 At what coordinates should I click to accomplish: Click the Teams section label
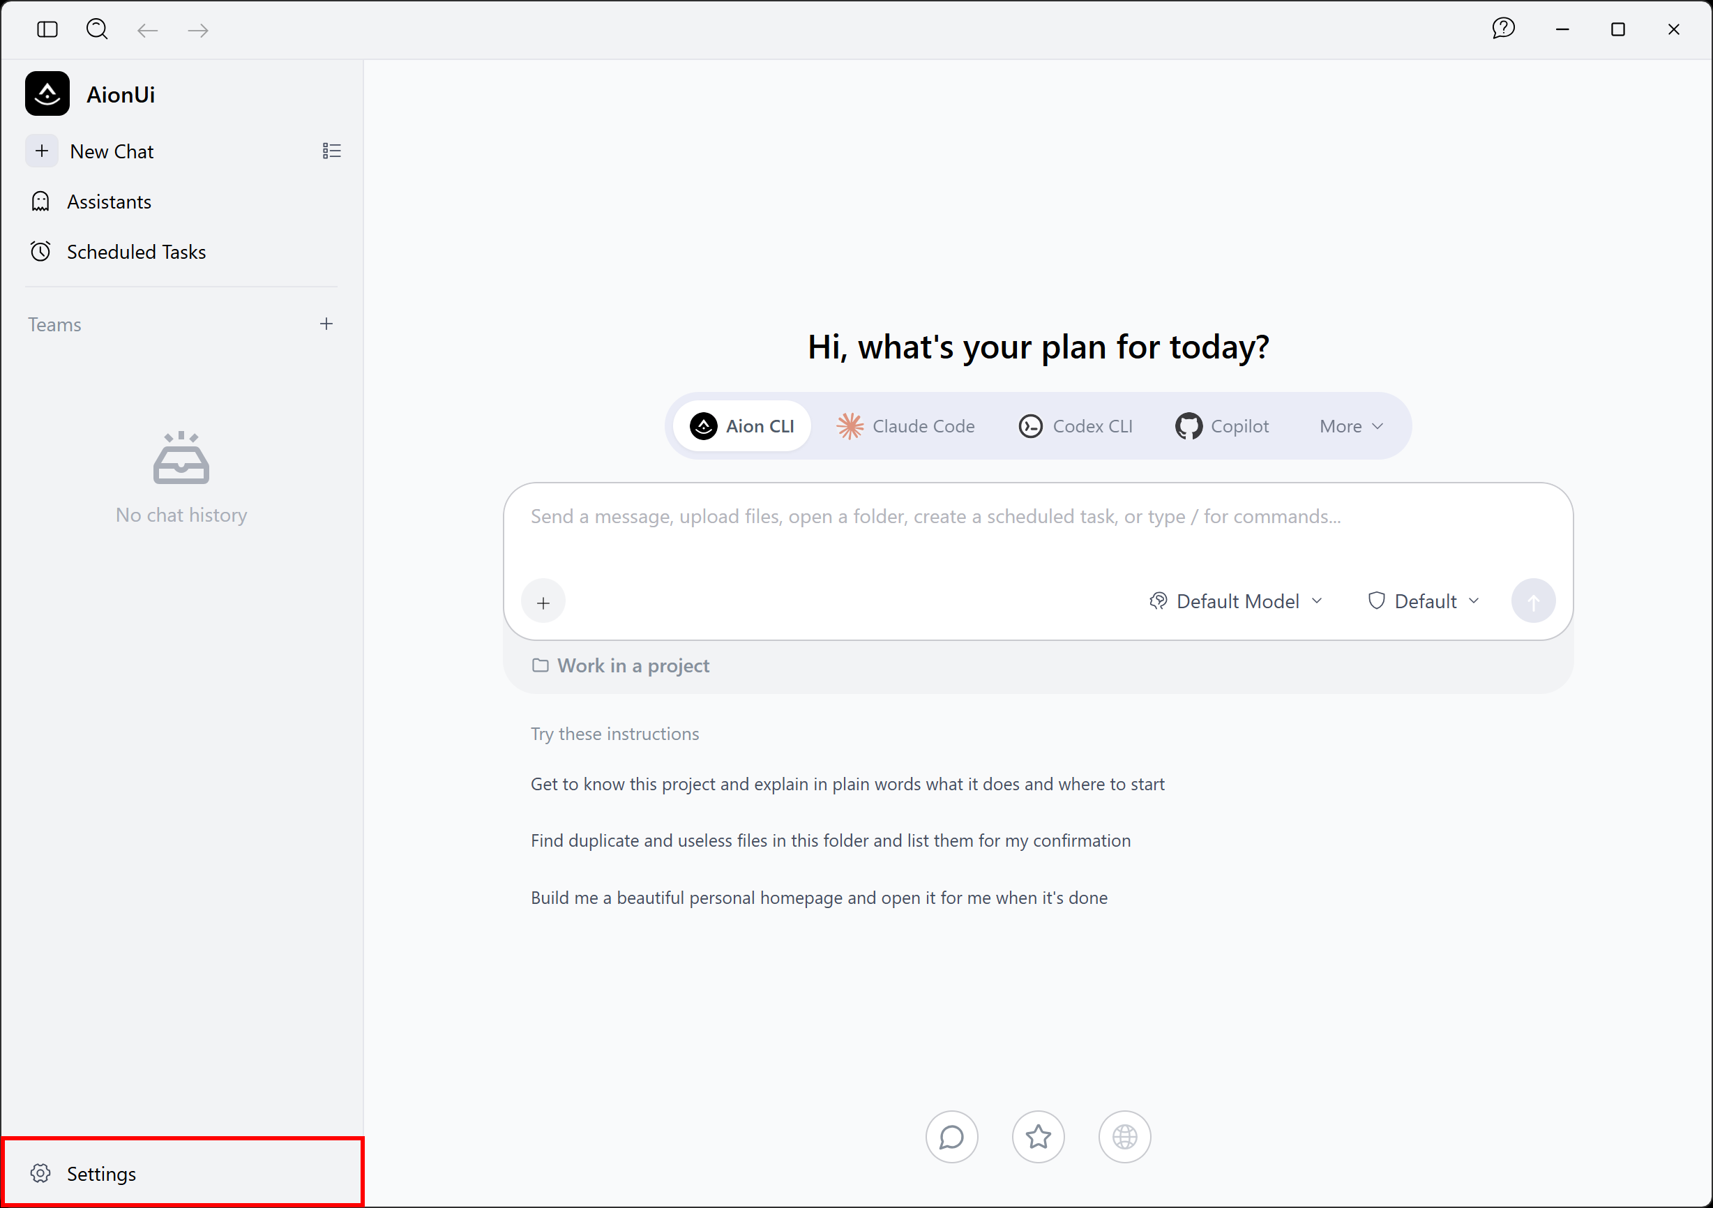(54, 324)
